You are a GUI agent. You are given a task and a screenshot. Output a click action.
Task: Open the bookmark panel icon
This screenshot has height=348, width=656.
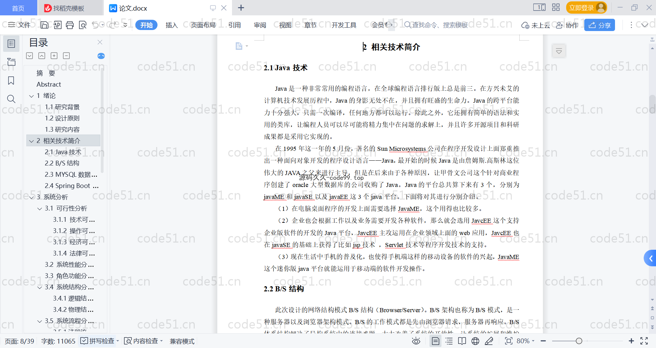point(11,81)
